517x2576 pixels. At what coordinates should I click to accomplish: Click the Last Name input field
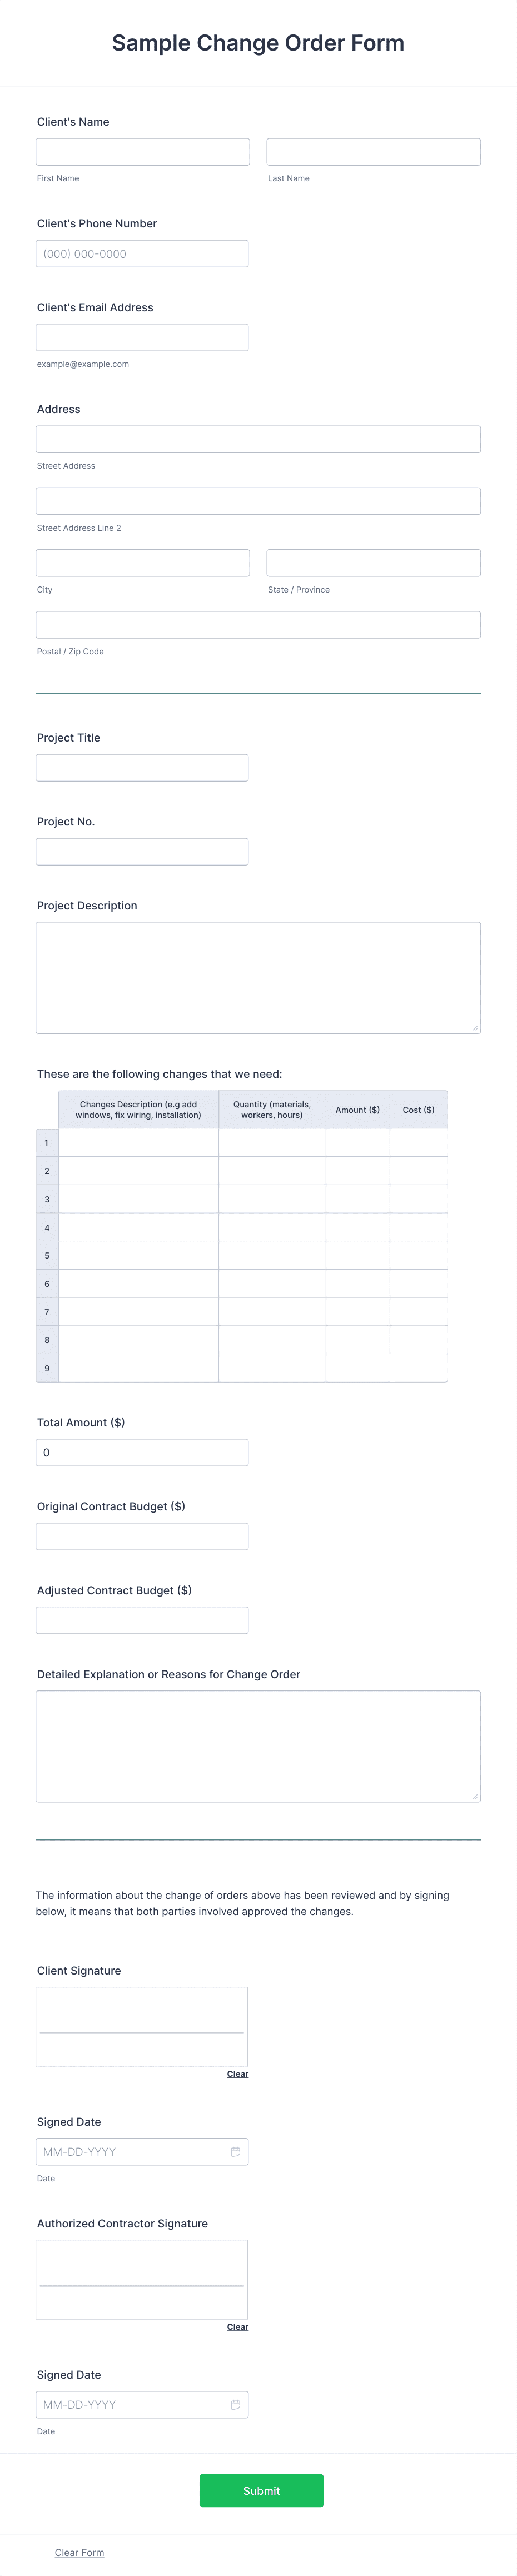[373, 151]
